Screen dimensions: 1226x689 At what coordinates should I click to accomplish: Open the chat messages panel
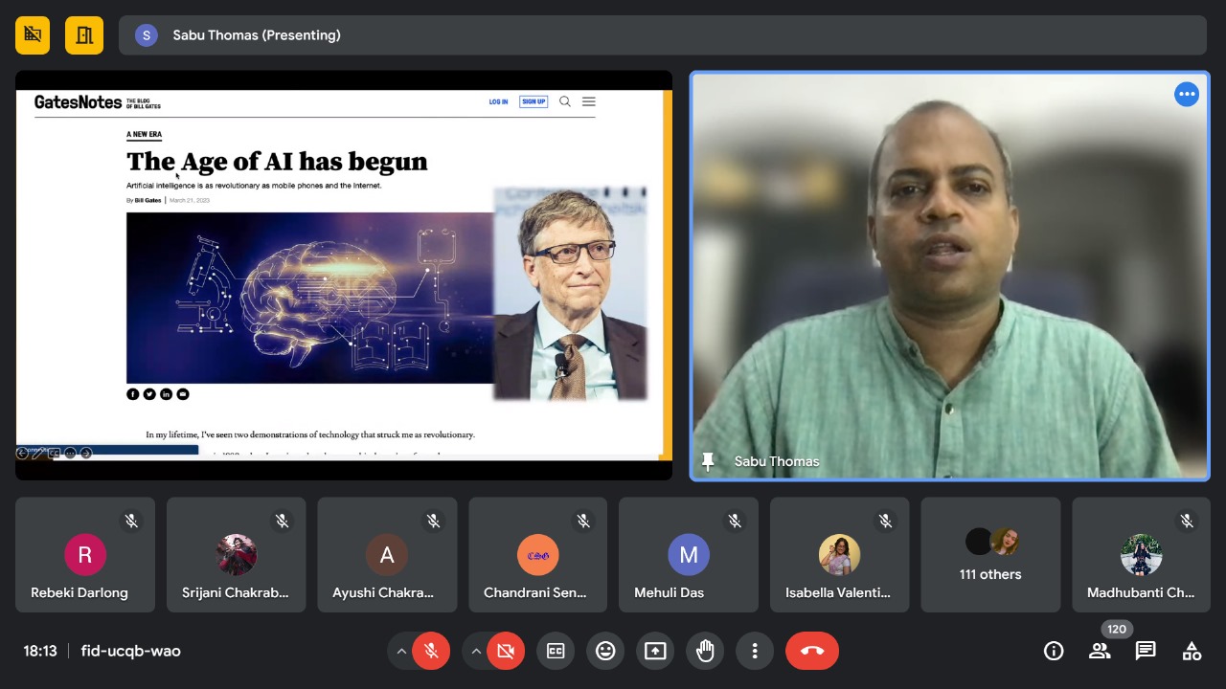point(1146,651)
